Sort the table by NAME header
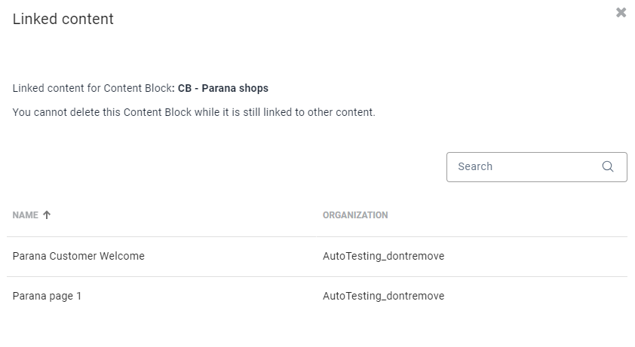635x347 pixels. click(x=25, y=215)
